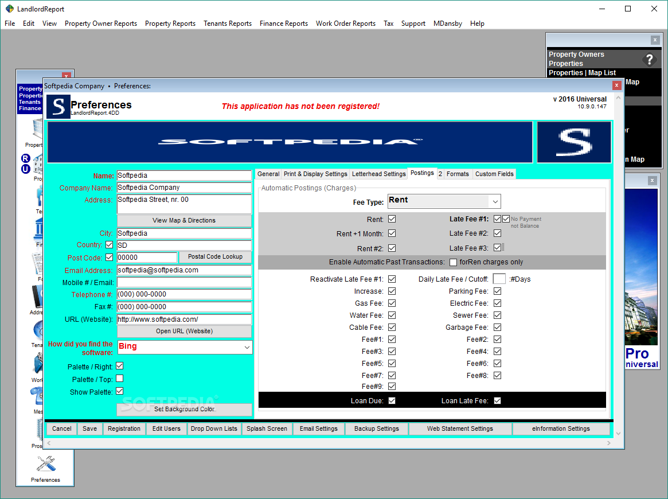Open the Postings 2 tab
Viewport: 668px width, 499px height.
[440, 174]
